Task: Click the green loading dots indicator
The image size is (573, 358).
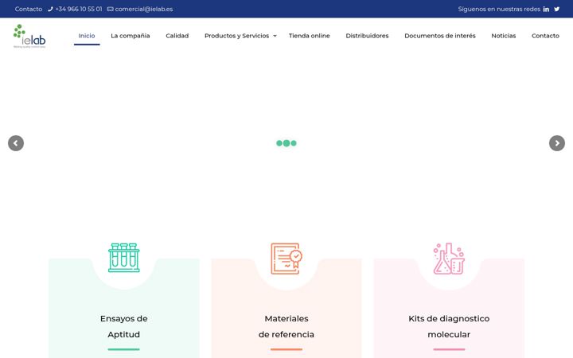Action: pyautogui.click(x=286, y=143)
